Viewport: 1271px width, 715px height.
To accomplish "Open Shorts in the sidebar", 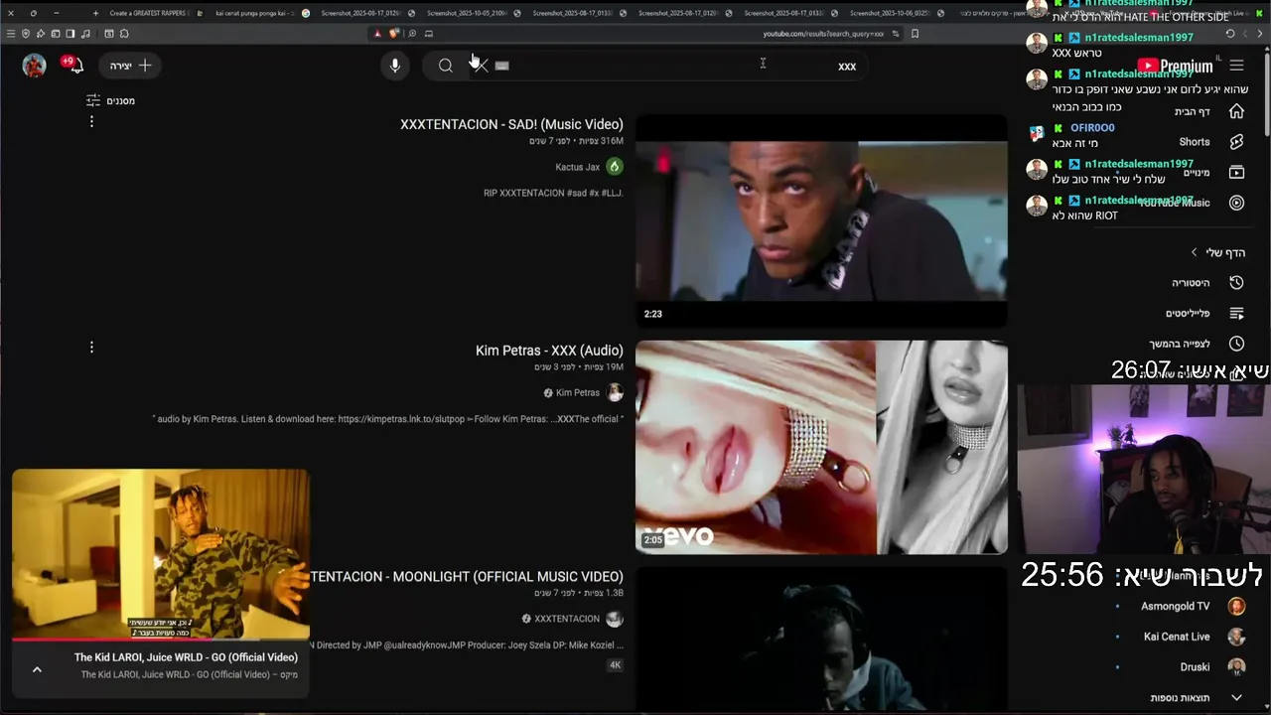I will click(1211, 142).
